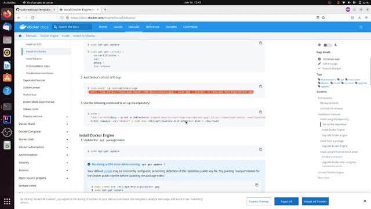Launch IntelliJ IDEA from the dock

pyautogui.click(x=7, y=120)
